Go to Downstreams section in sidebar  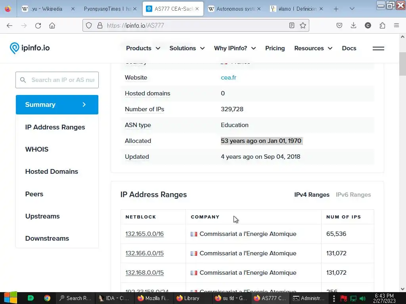coord(47,239)
